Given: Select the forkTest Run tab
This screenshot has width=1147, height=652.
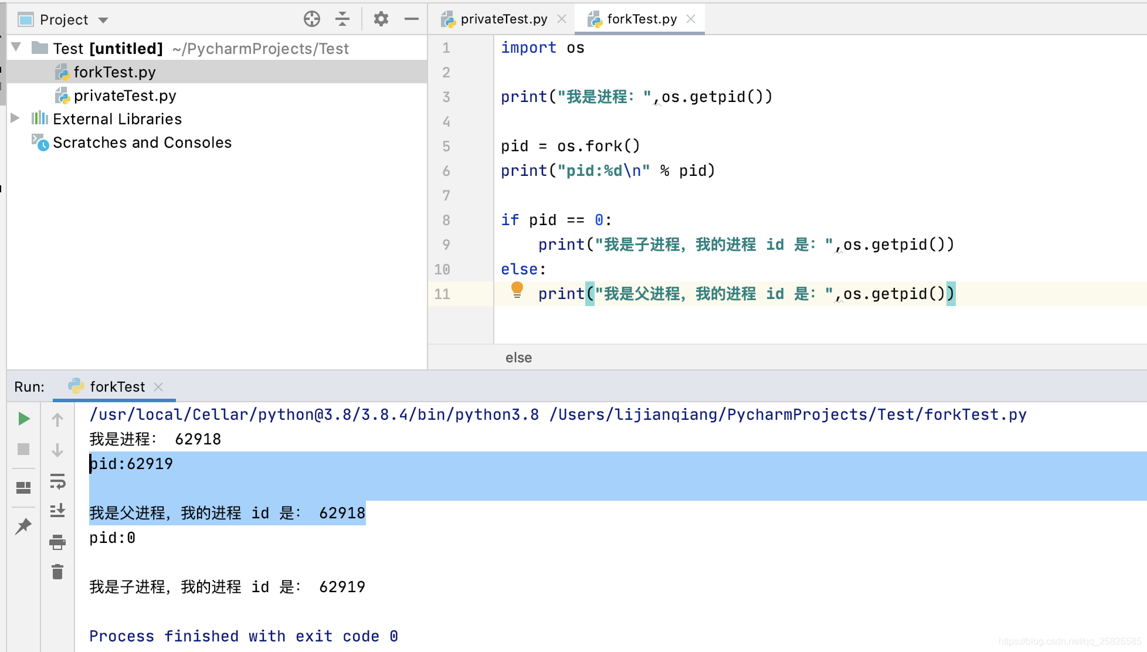Looking at the screenshot, I should point(117,386).
